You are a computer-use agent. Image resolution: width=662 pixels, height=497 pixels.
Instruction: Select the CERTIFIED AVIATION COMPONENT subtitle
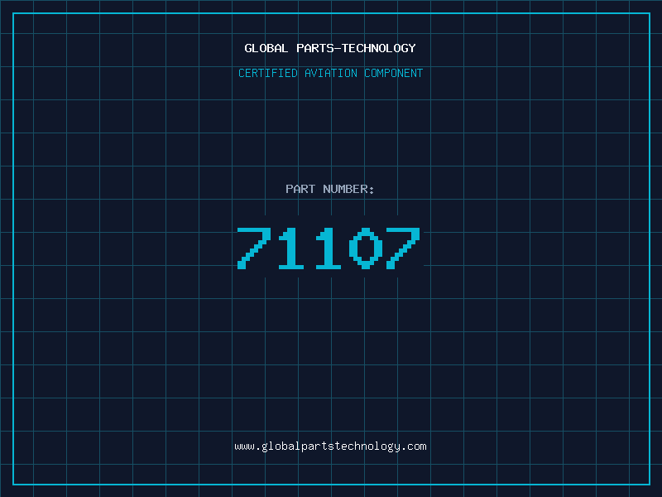pos(330,73)
